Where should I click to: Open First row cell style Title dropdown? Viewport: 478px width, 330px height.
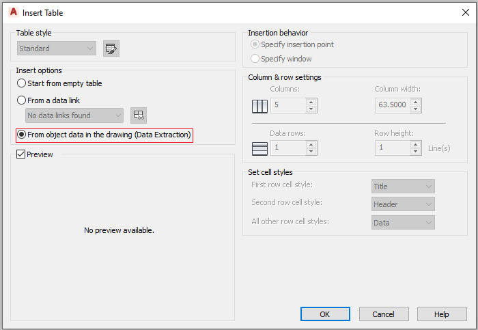403,187
